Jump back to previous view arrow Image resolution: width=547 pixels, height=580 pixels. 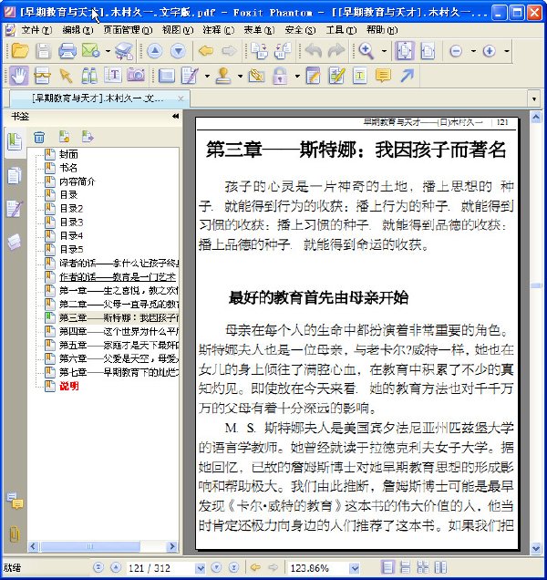coord(206,51)
